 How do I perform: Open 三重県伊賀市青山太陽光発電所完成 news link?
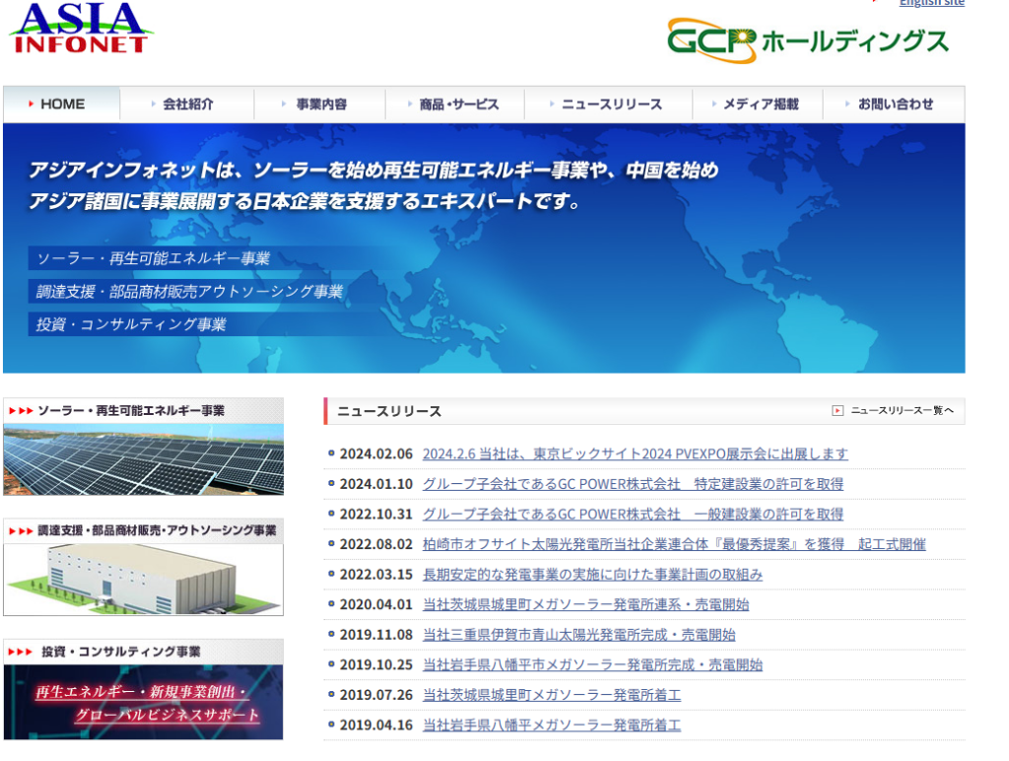tap(578, 634)
